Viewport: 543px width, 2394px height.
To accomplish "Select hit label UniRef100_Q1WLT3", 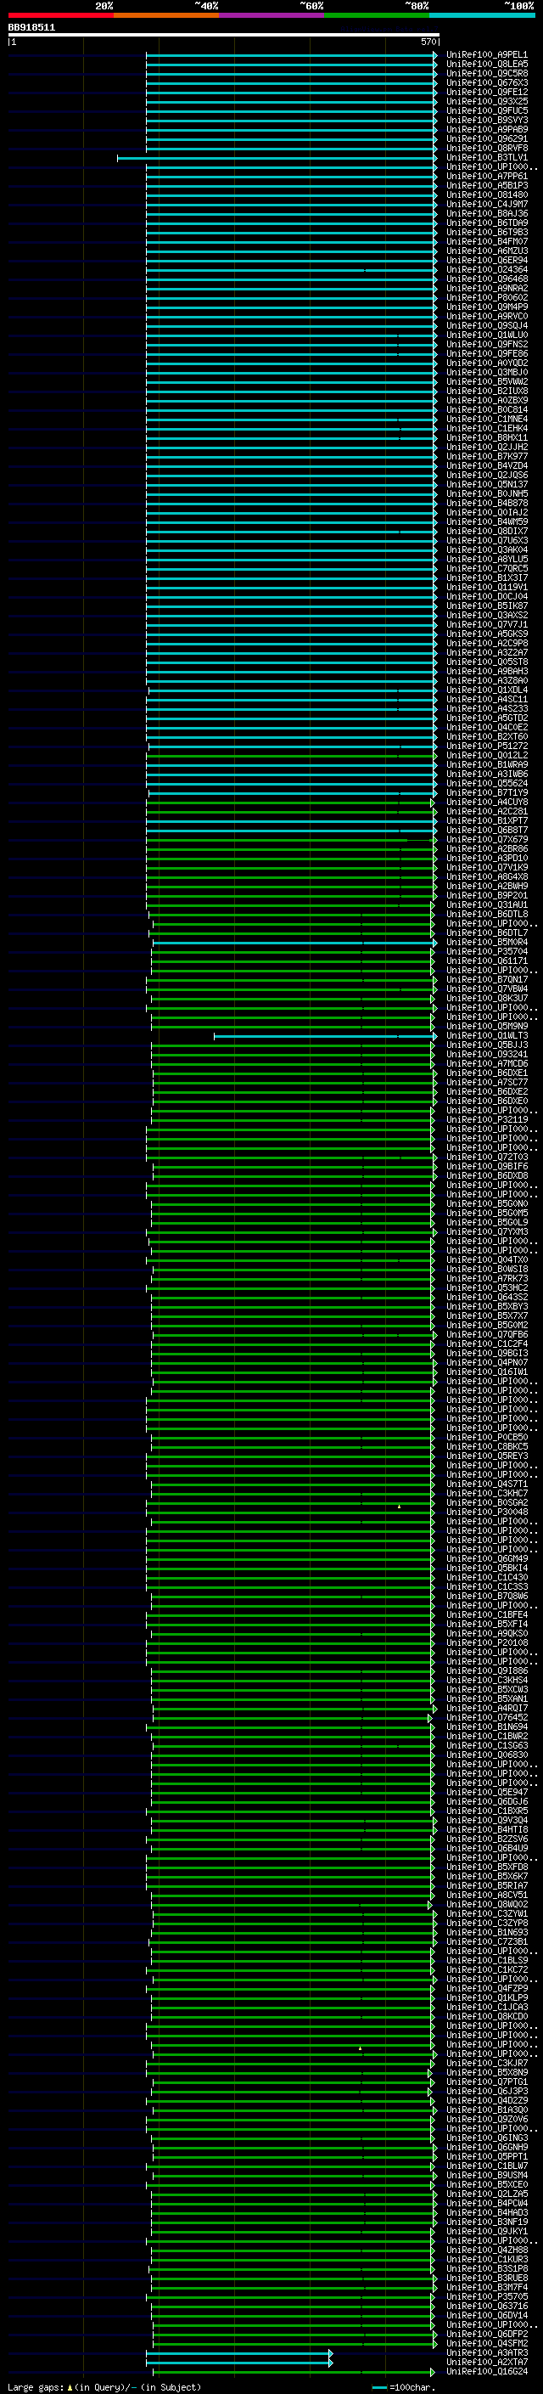I will click(486, 1035).
